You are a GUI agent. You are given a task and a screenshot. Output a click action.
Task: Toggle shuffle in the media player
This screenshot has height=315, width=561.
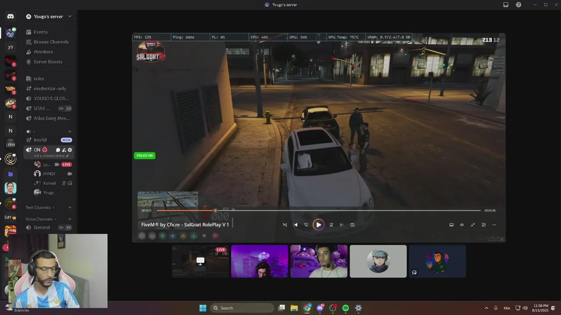point(285,225)
